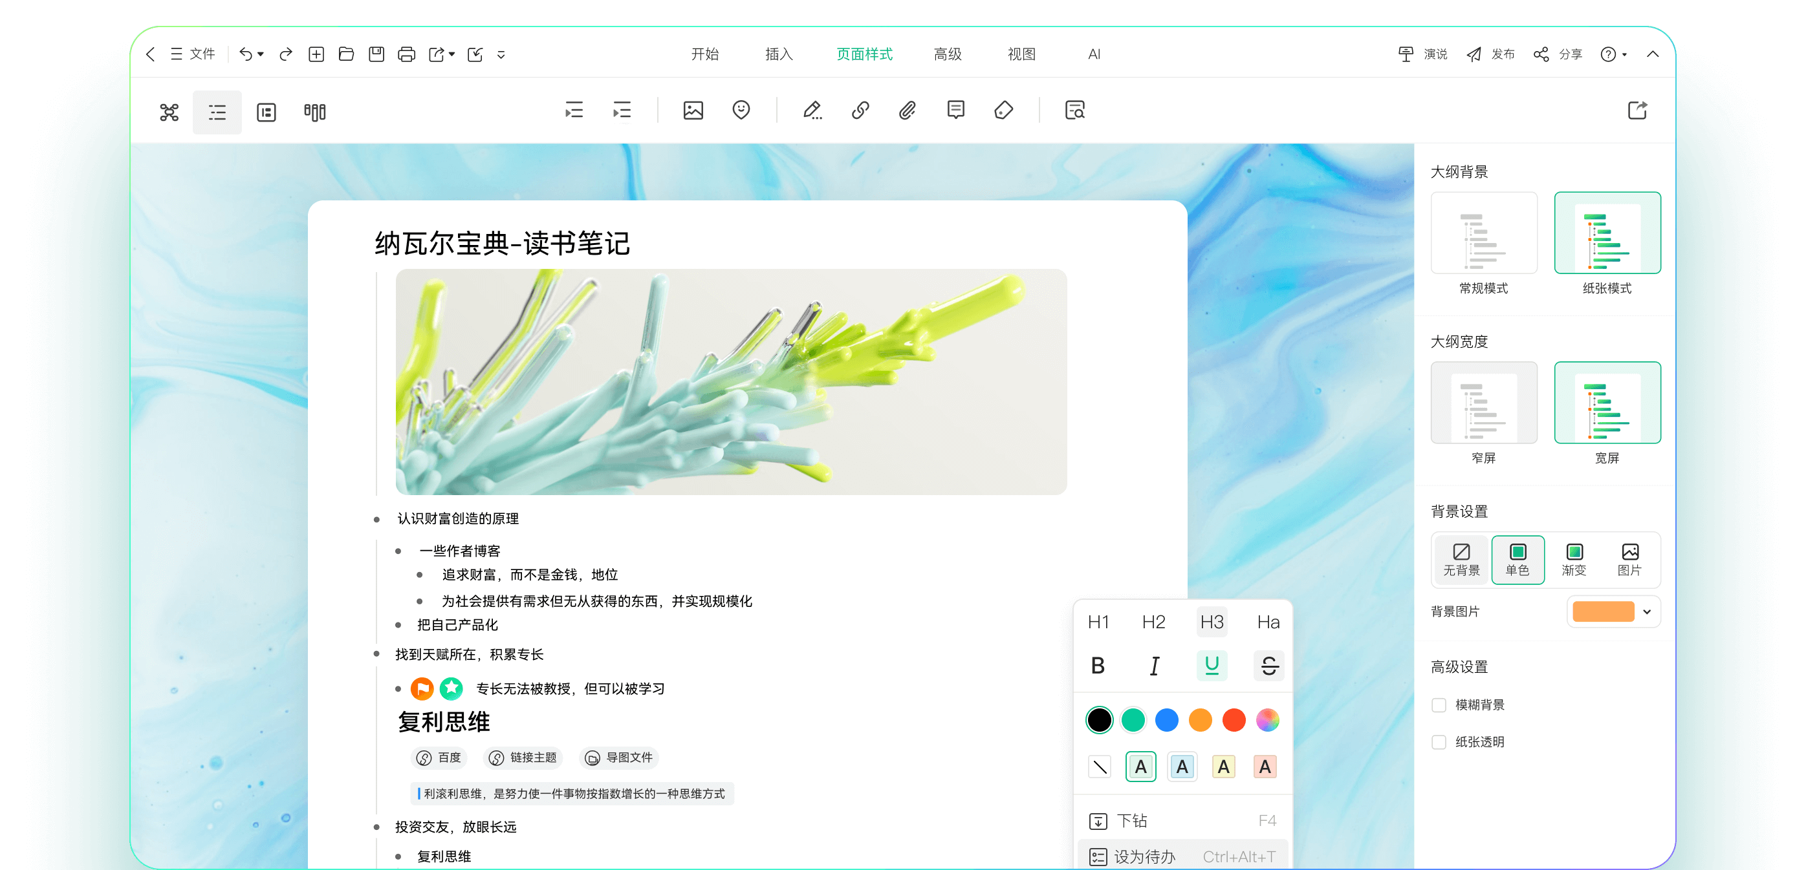Switch to the 高级 tab
Screen dimensions: 1806x870
(947, 54)
